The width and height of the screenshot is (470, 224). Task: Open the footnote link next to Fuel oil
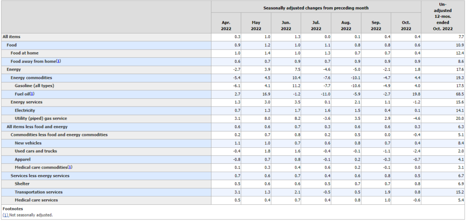[32, 94]
